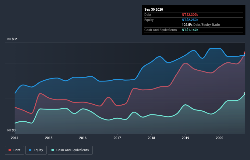Click the NT$2.252b equity value
Image resolution: width=250 pixels, height=160 pixels.
(x=190, y=20)
